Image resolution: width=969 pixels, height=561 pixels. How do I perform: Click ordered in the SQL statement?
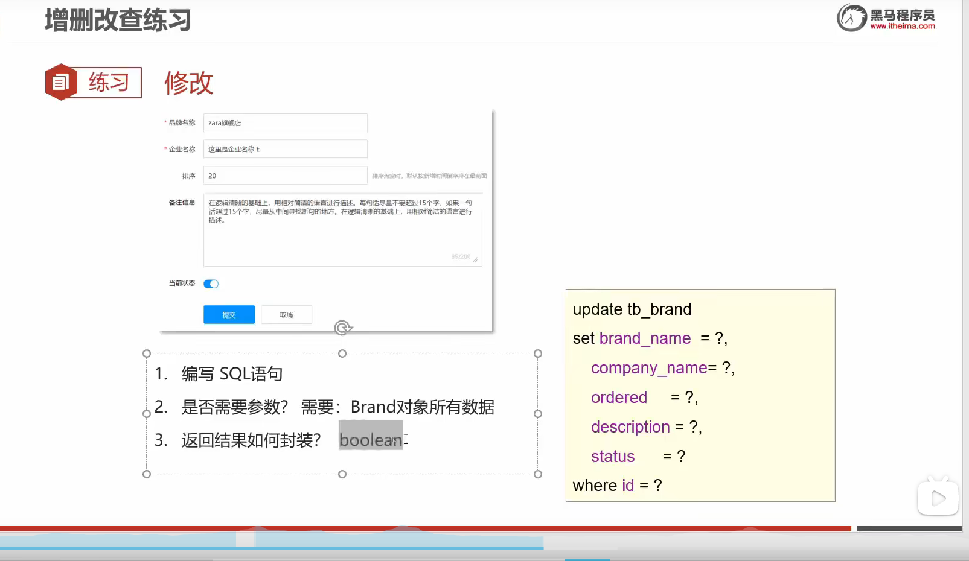(619, 398)
